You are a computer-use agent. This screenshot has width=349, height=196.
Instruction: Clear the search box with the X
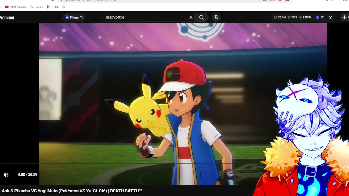pos(191,17)
